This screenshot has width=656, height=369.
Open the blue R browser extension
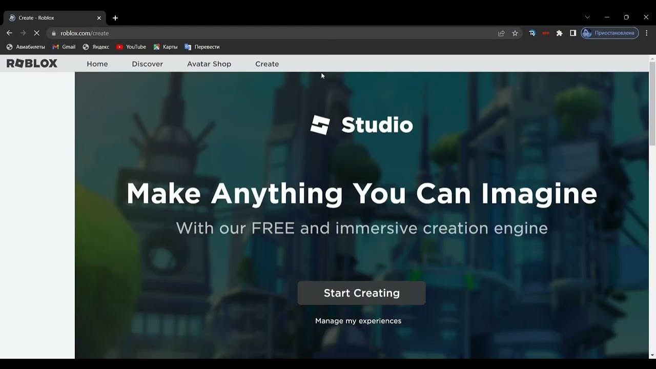[x=532, y=33]
